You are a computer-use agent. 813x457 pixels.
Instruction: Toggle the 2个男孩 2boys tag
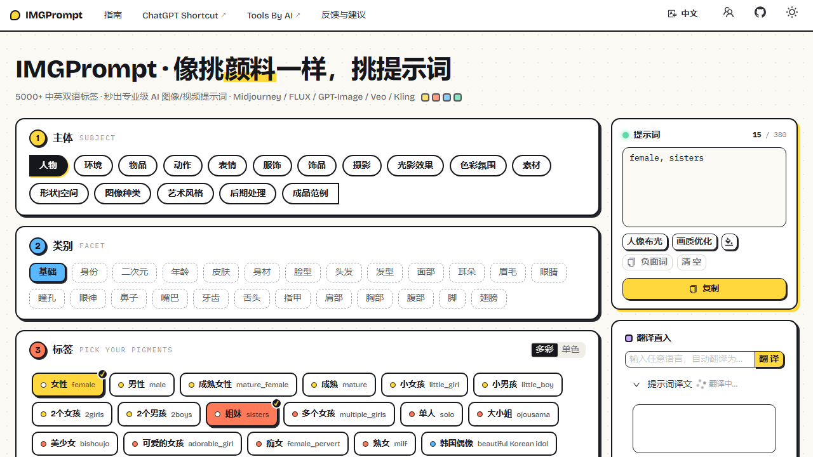(x=159, y=414)
